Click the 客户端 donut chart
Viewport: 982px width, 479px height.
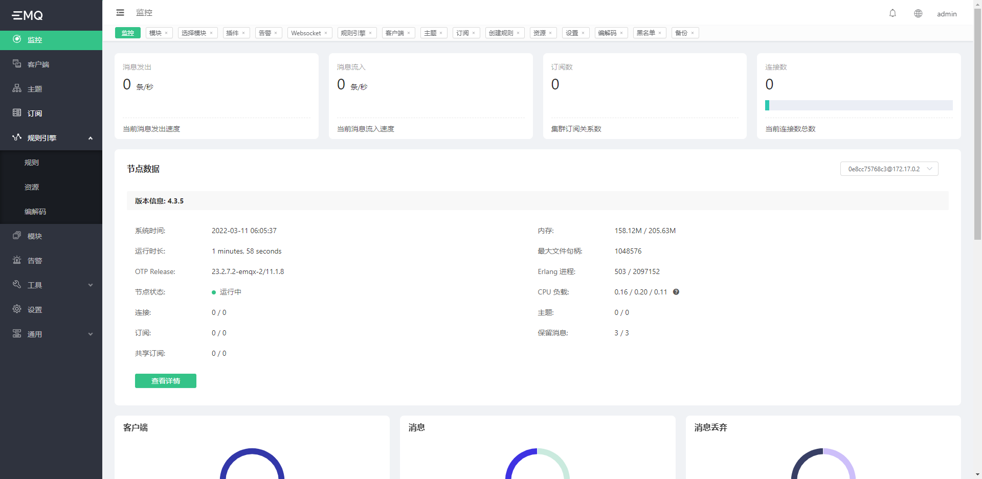coord(252,464)
